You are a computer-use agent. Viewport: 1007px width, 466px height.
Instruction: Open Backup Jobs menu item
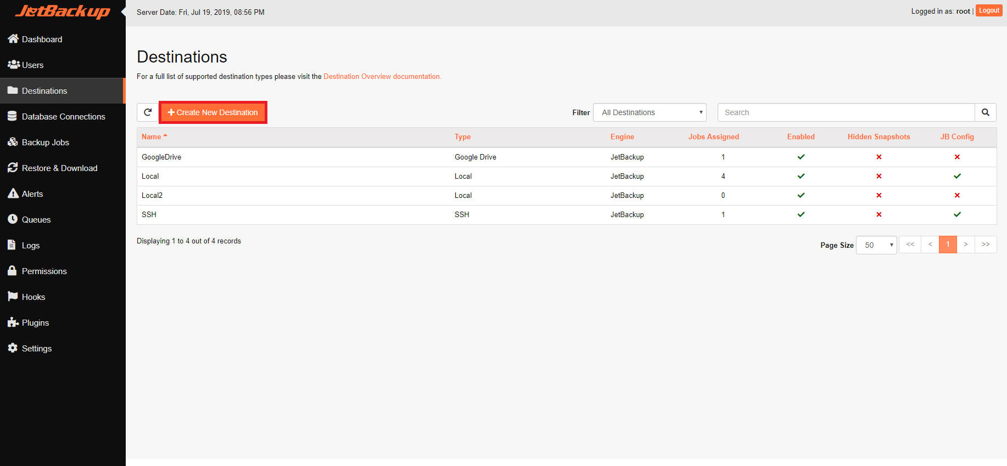(x=63, y=142)
